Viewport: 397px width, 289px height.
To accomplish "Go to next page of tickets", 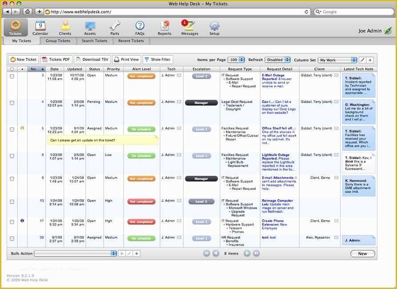I will [247, 253].
